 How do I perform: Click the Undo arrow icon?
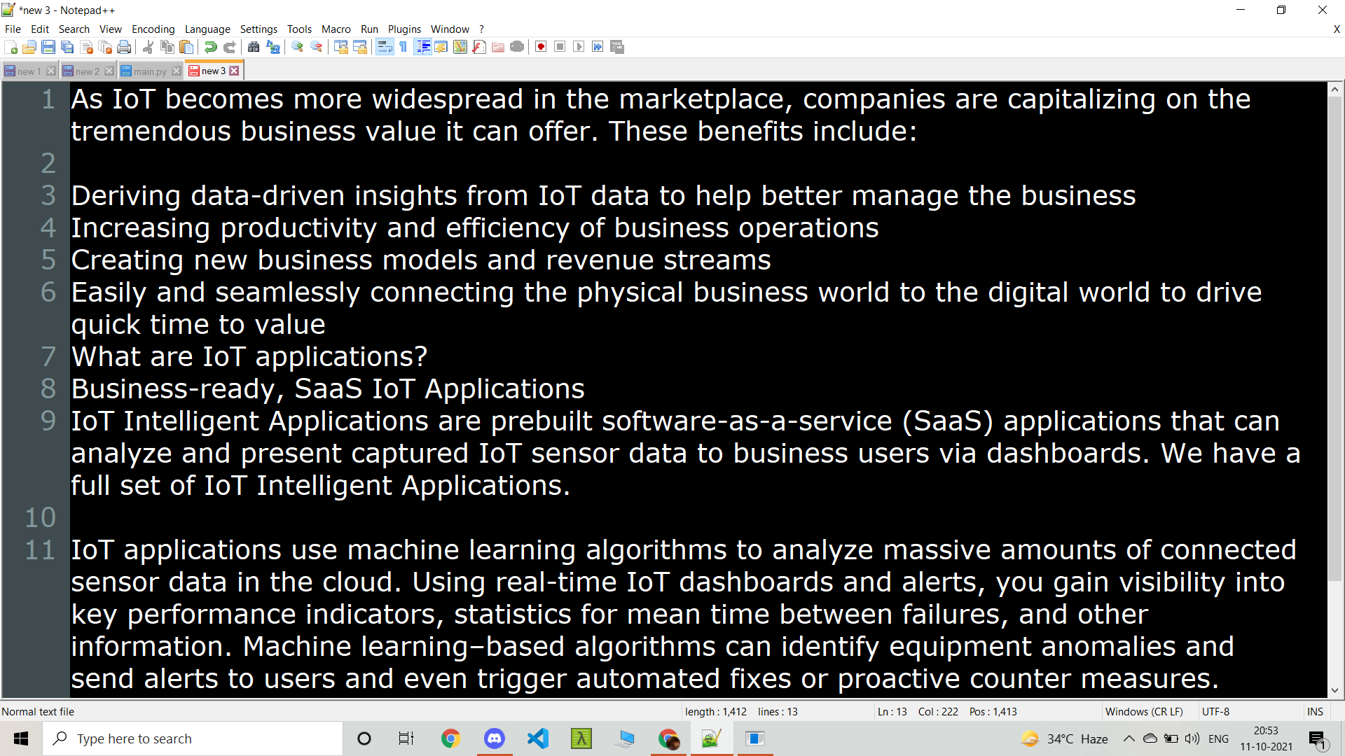210,47
